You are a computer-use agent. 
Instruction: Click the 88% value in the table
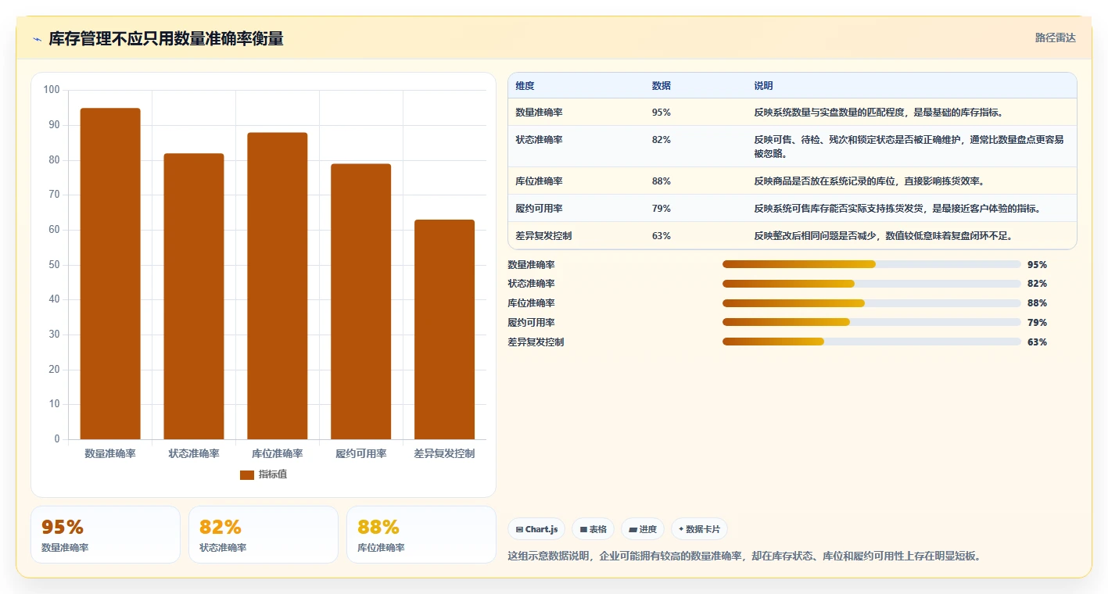click(x=662, y=181)
